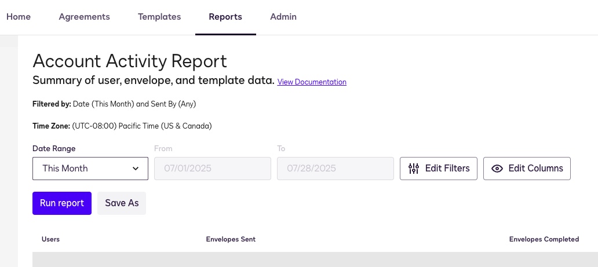Switch to the Templates tab
Image resolution: width=598 pixels, height=267 pixels.
[159, 17]
